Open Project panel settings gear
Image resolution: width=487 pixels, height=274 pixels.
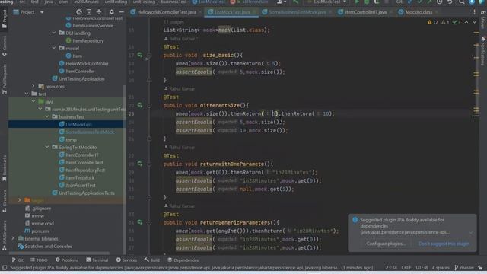click(111, 12)
